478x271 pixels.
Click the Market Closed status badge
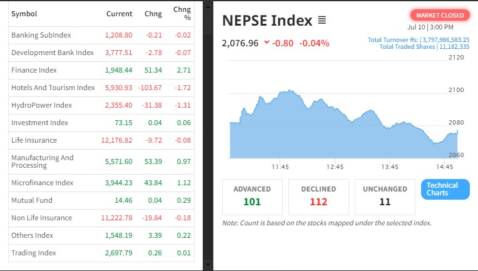click(x=440, y=15)
